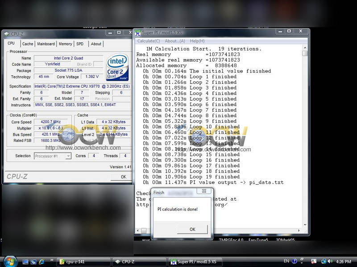Click Super PI vertical scrollbar thumb
The height and width of the screenshot is (267, 357).
tap(305, 53)
